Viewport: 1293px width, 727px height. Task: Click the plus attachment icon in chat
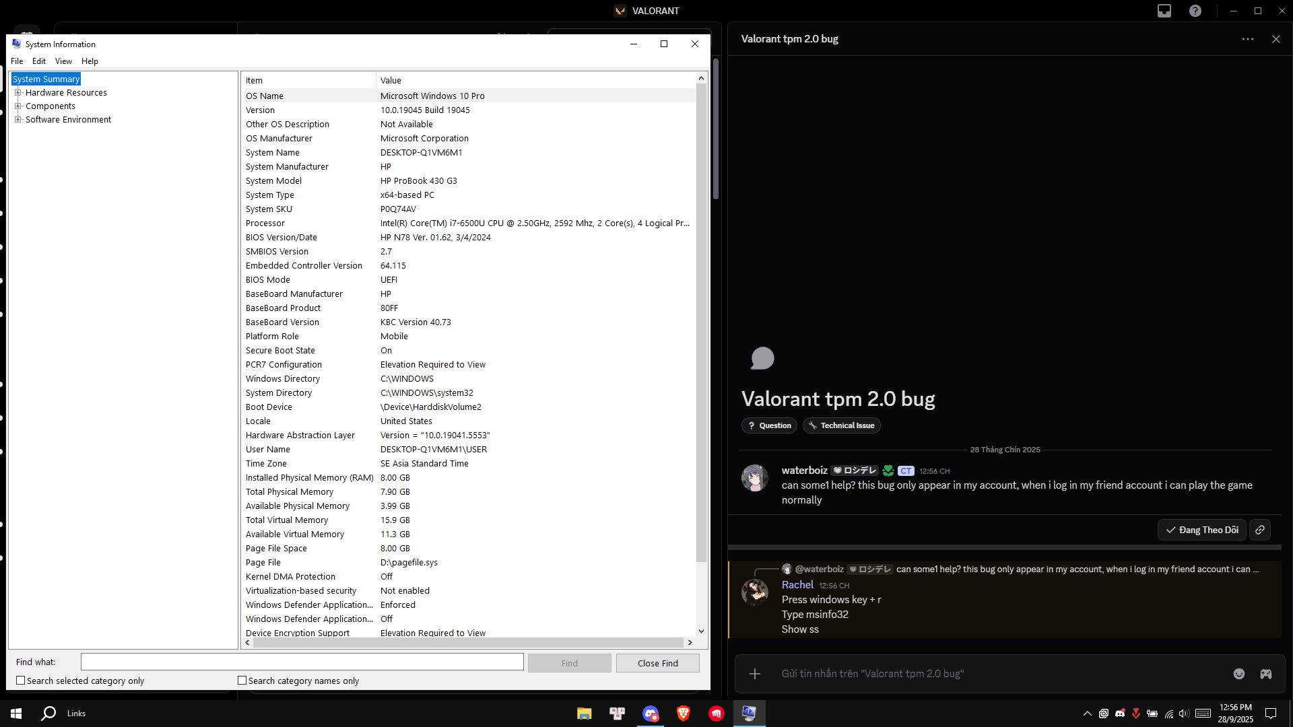click(x=755, y=674)
